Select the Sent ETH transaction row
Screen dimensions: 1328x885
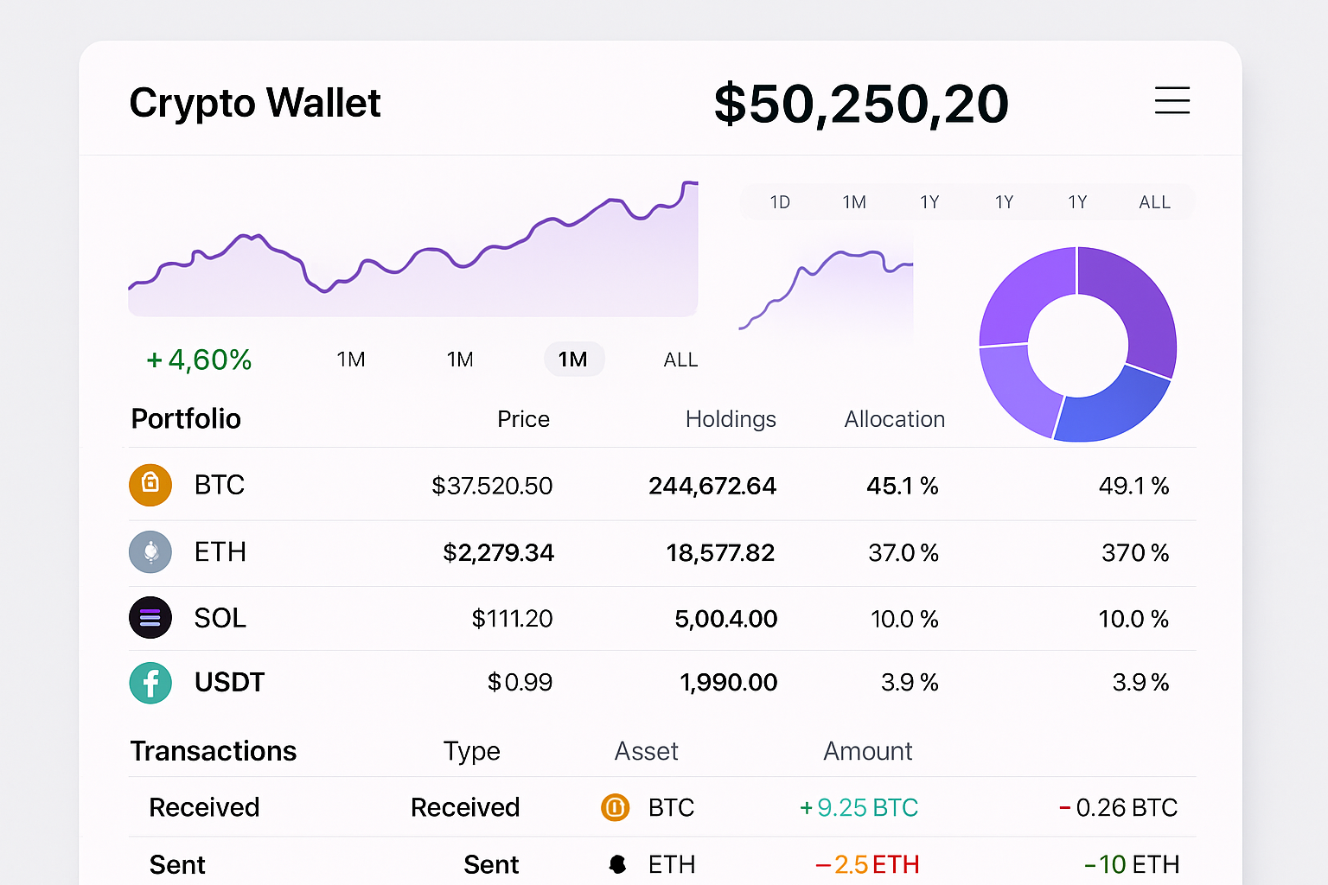[657, 863]
